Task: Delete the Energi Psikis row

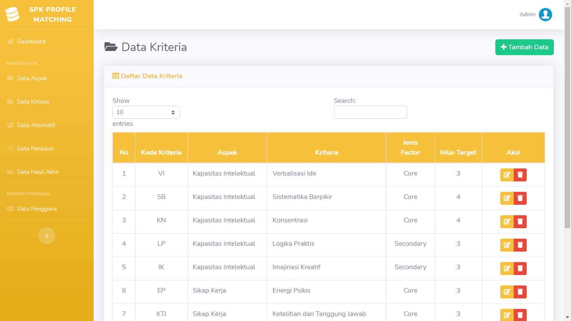Action: [520, 292]
